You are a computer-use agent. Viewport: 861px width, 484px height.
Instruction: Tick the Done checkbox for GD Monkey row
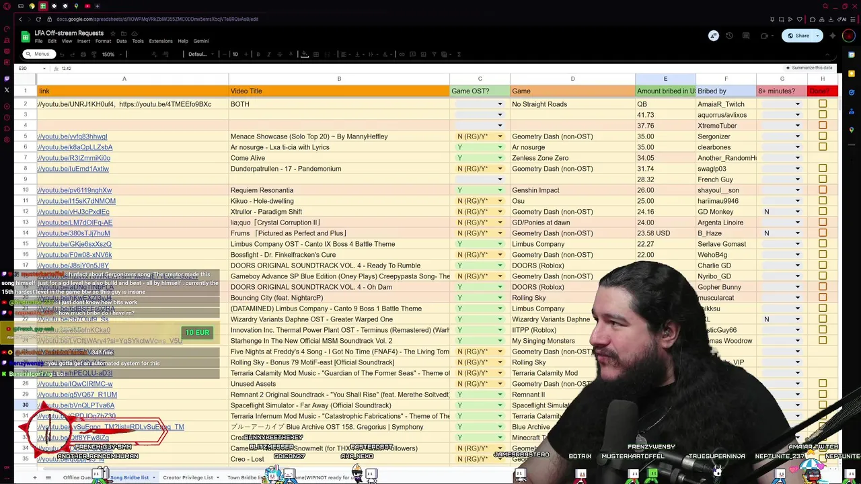(x=823, y=212)
